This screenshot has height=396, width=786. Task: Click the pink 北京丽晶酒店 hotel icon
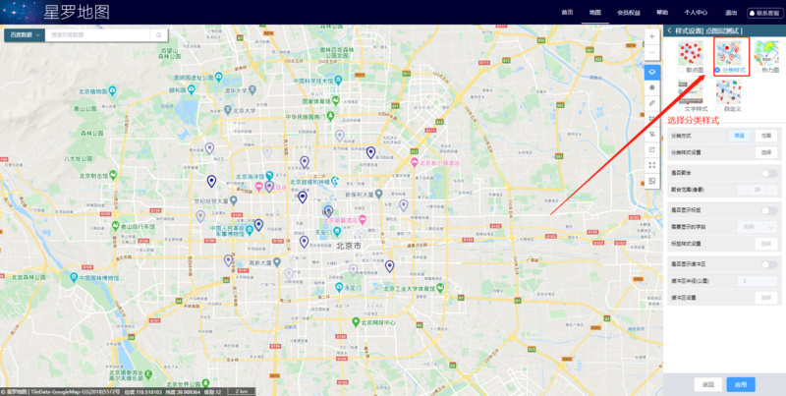(363, 219)
